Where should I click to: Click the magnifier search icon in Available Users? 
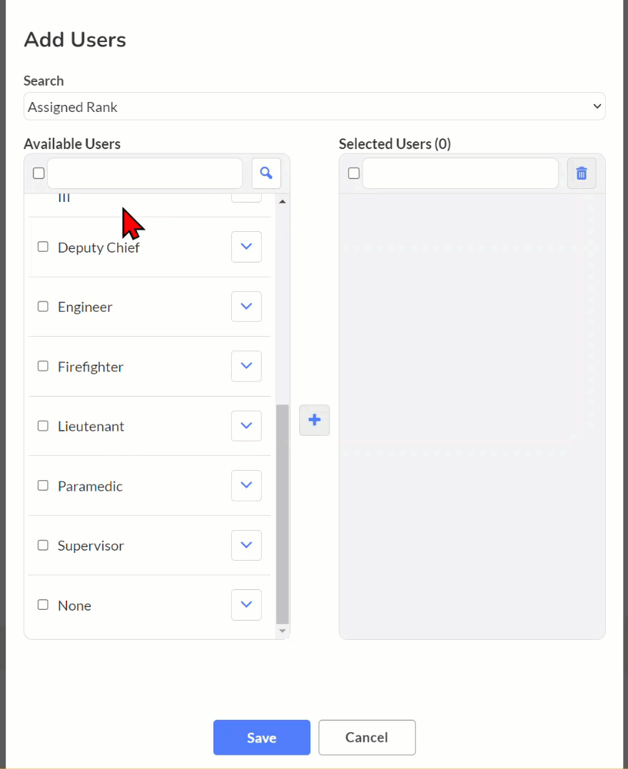pyautogui.click(x=266, y=173)
